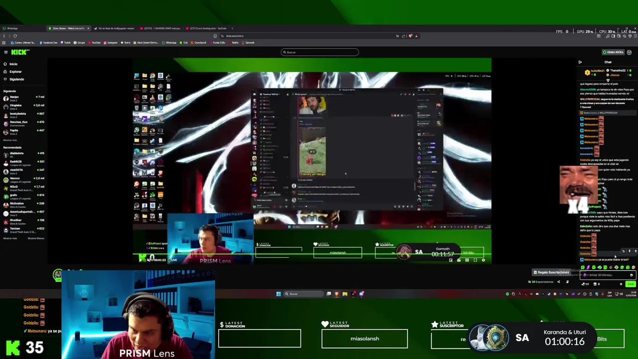The width and height of the screenshot is (638, 359).
Task: Click taskbar Buscar search box
Action: click(303, 294)
